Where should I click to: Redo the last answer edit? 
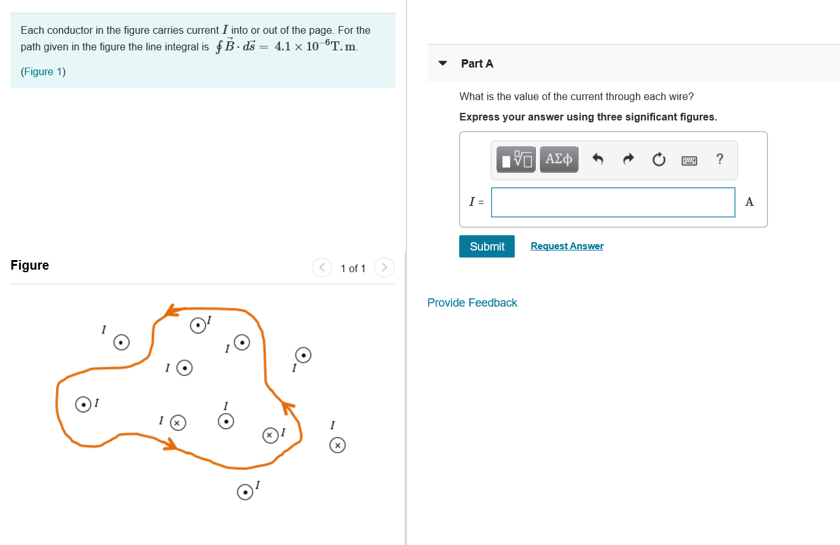pyautogui.click(x=628, y=159)
